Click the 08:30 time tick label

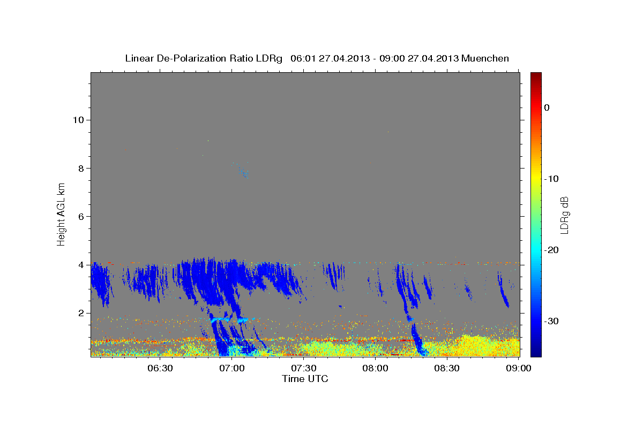(447, 369)
